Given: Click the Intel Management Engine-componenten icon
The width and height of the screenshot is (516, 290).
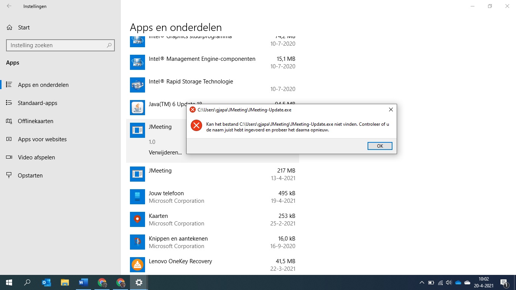Looking at the screenshot, I should (x=137, y=62).
